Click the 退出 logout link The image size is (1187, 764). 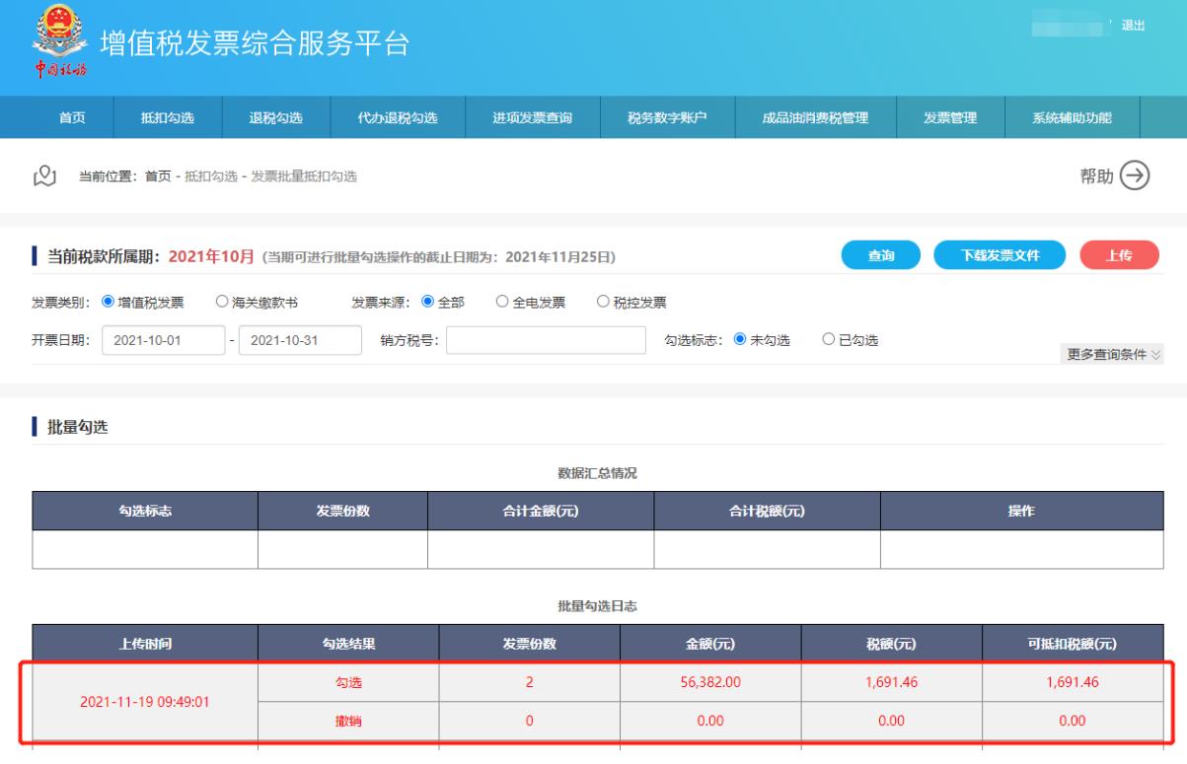pyautogui.click(x=1133, y=27)
